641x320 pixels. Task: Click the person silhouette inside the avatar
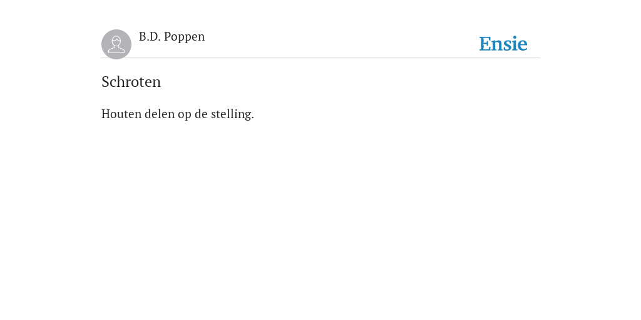(x=116, y=44)
